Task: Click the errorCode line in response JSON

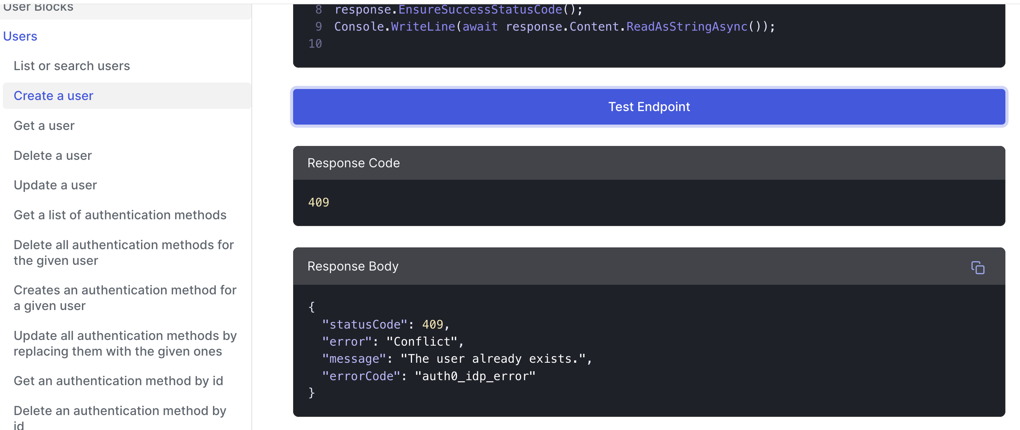Action: [428, 376]
